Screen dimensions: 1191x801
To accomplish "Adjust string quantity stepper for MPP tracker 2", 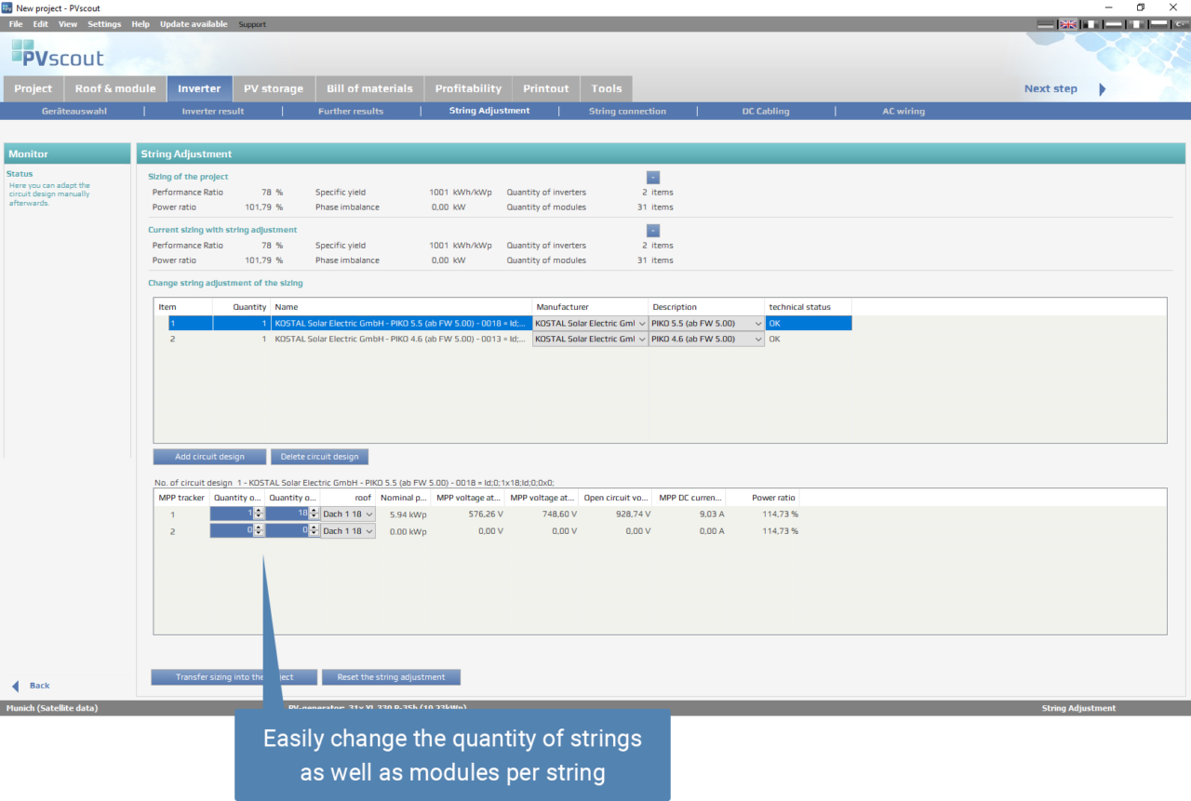I will pos(259,531).
